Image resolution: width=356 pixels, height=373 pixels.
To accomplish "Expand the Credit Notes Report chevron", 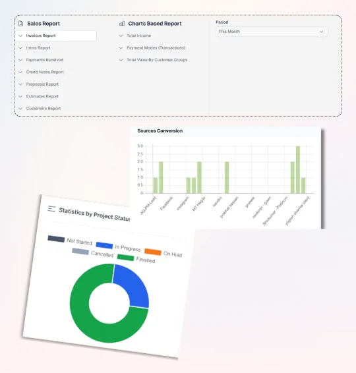I will coord(20,72).
